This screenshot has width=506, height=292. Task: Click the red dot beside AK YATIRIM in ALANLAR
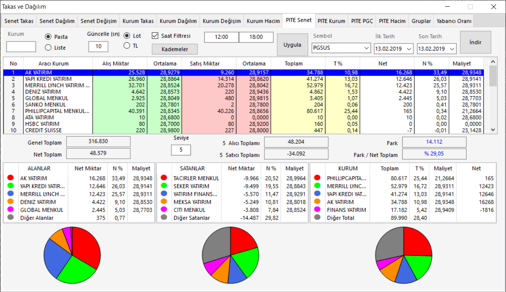(x=11, y=178)
